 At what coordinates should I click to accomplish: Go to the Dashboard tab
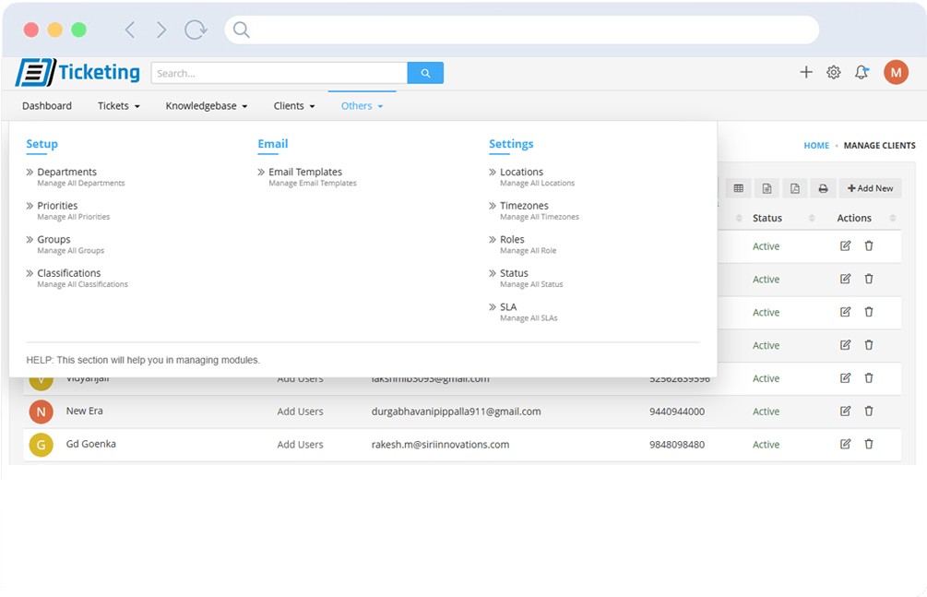[47, 106]
